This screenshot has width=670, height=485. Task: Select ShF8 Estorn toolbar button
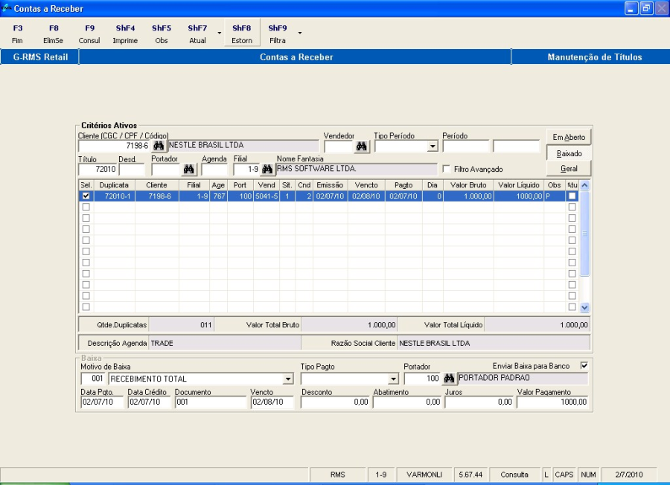[242, 34]
